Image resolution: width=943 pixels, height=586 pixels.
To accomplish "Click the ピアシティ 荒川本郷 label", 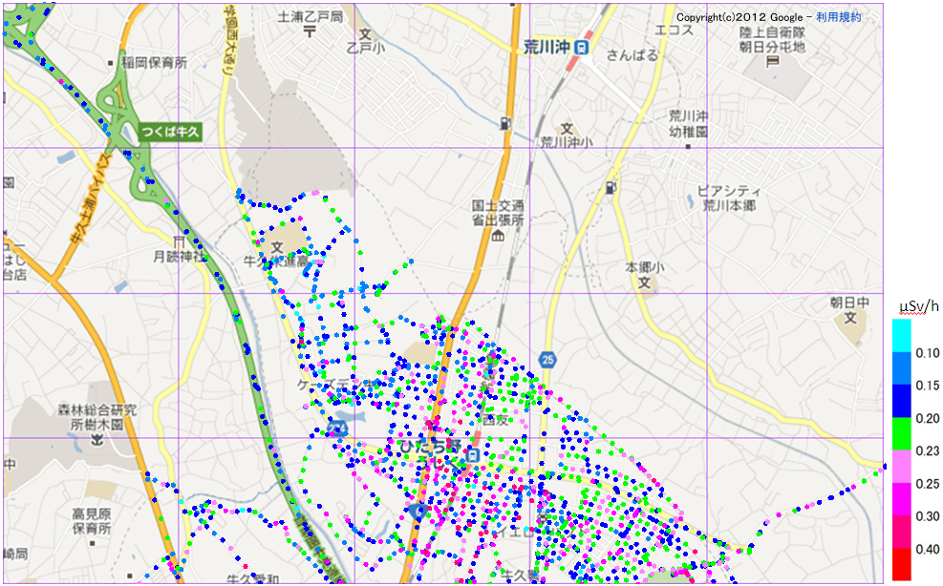I will tap(729, 199).
